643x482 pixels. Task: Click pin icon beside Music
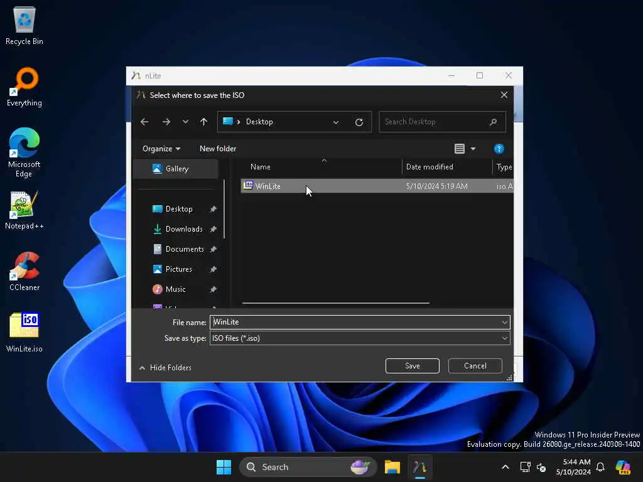click(213, 289)
